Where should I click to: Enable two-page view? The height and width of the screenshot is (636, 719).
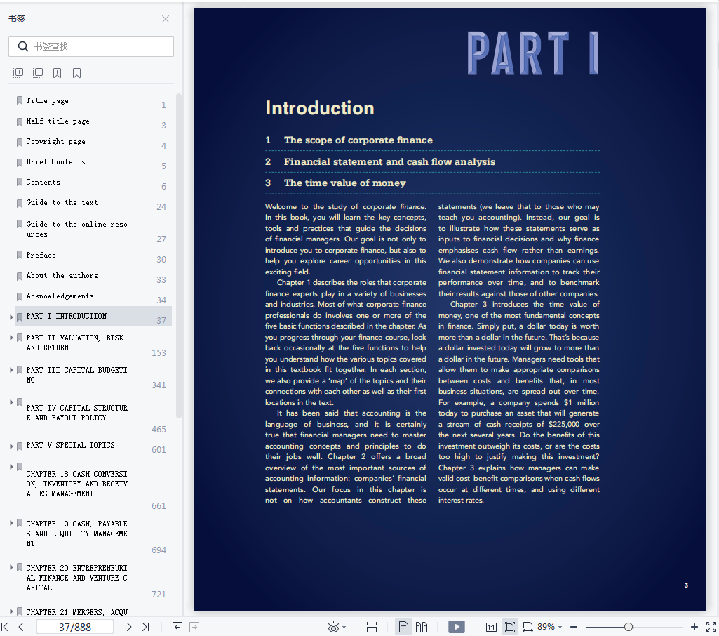422,627
